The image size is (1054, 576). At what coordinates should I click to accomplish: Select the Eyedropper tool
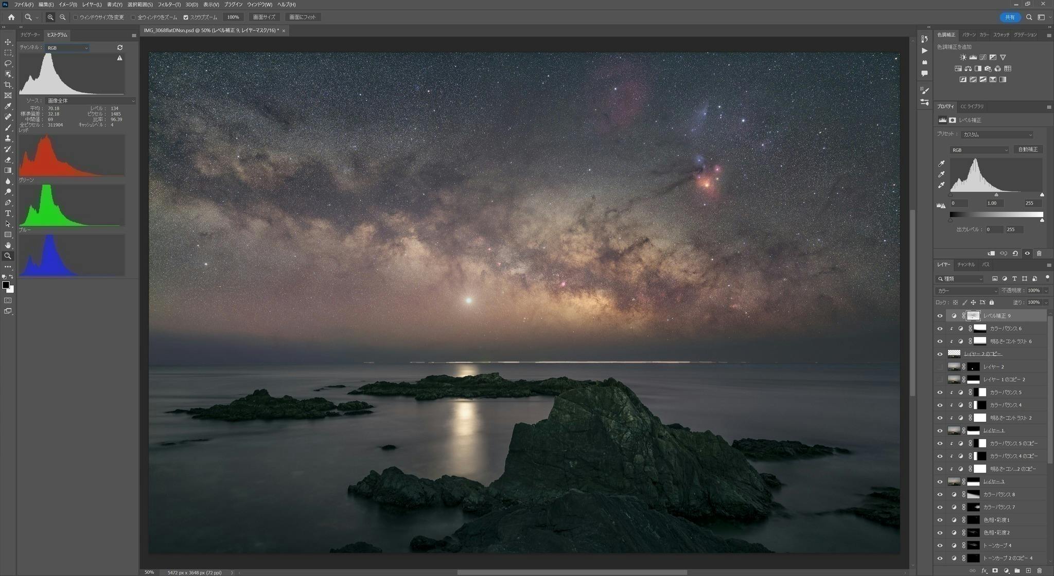(8, 106)
